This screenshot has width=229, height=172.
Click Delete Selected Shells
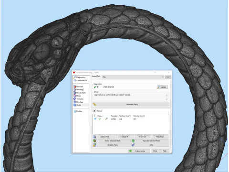pos(112,141)
